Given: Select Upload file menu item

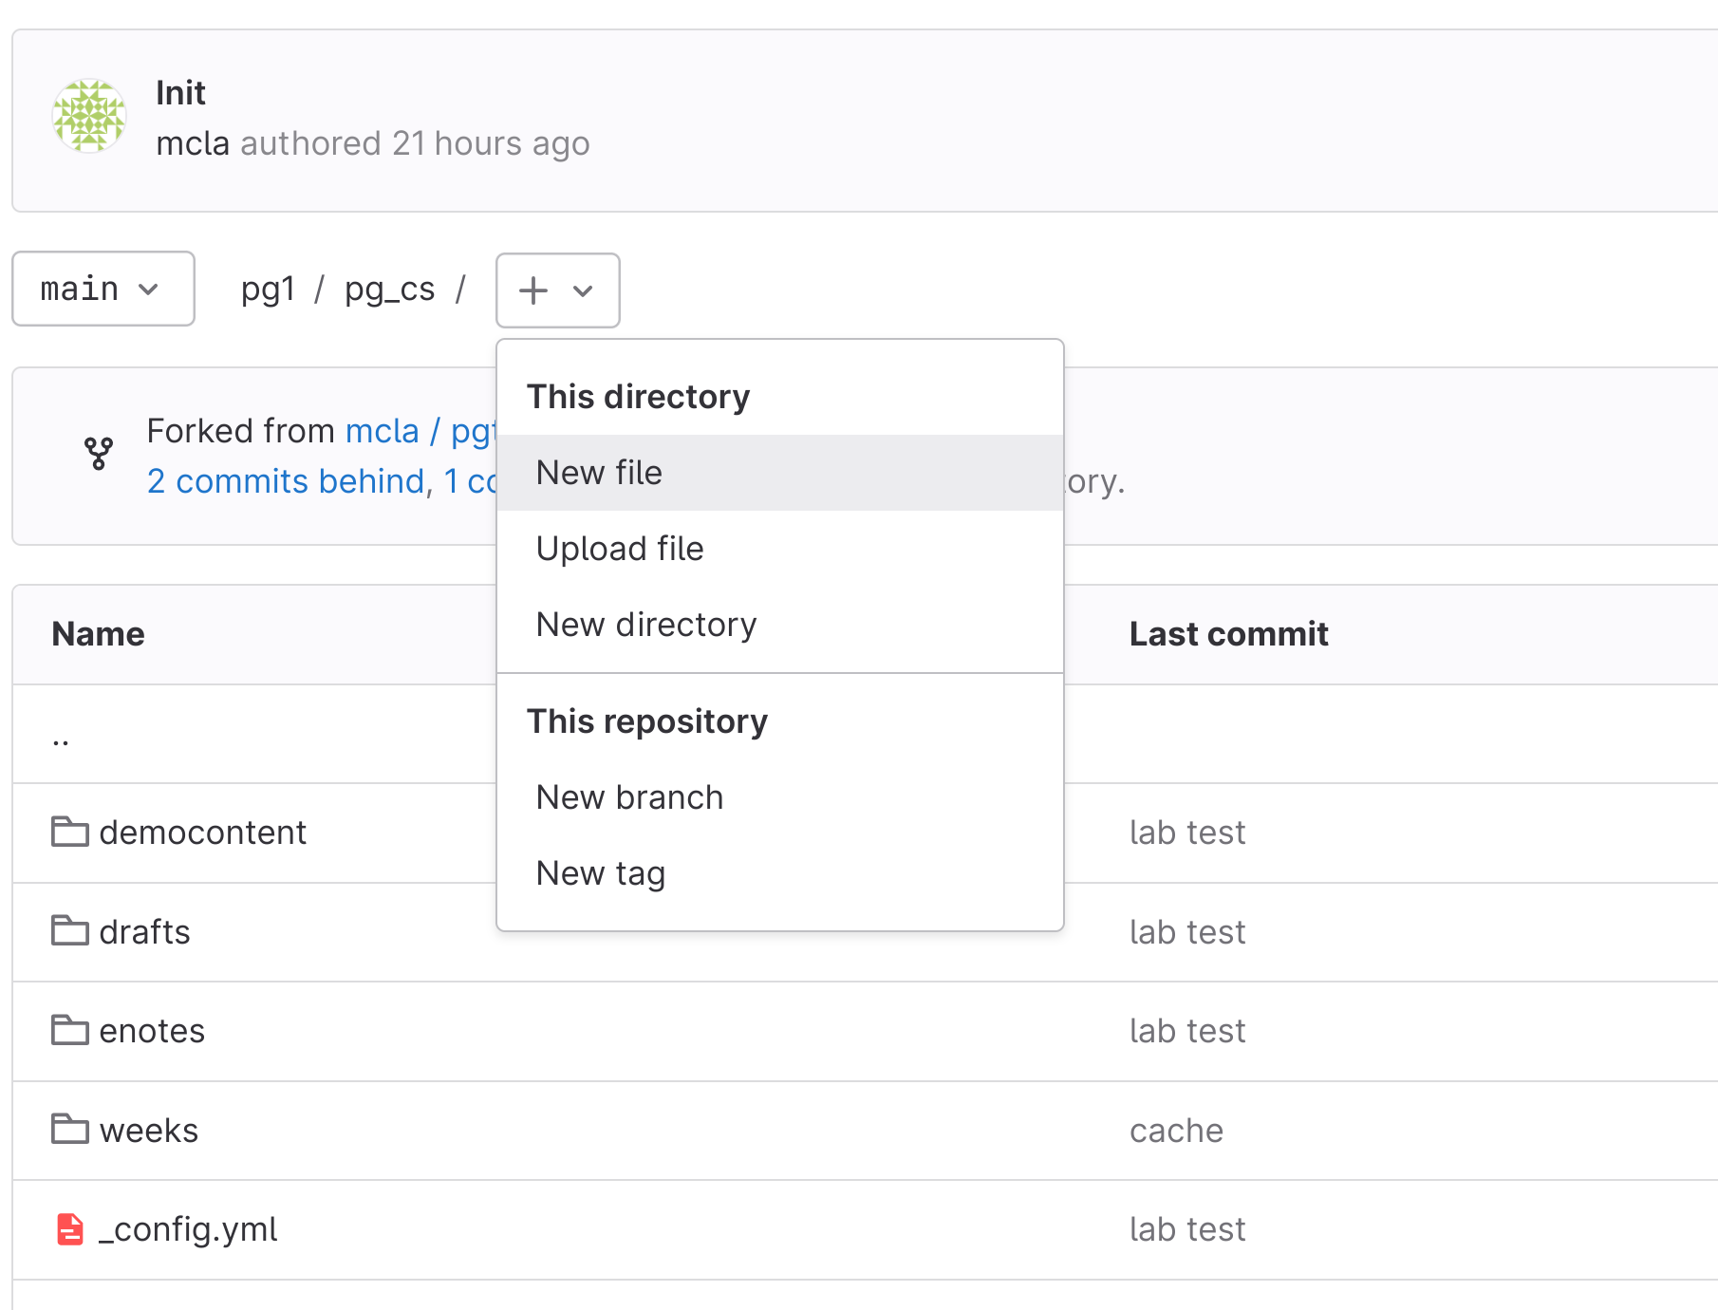Looking at the screenshot, I should tap(779, 549).
